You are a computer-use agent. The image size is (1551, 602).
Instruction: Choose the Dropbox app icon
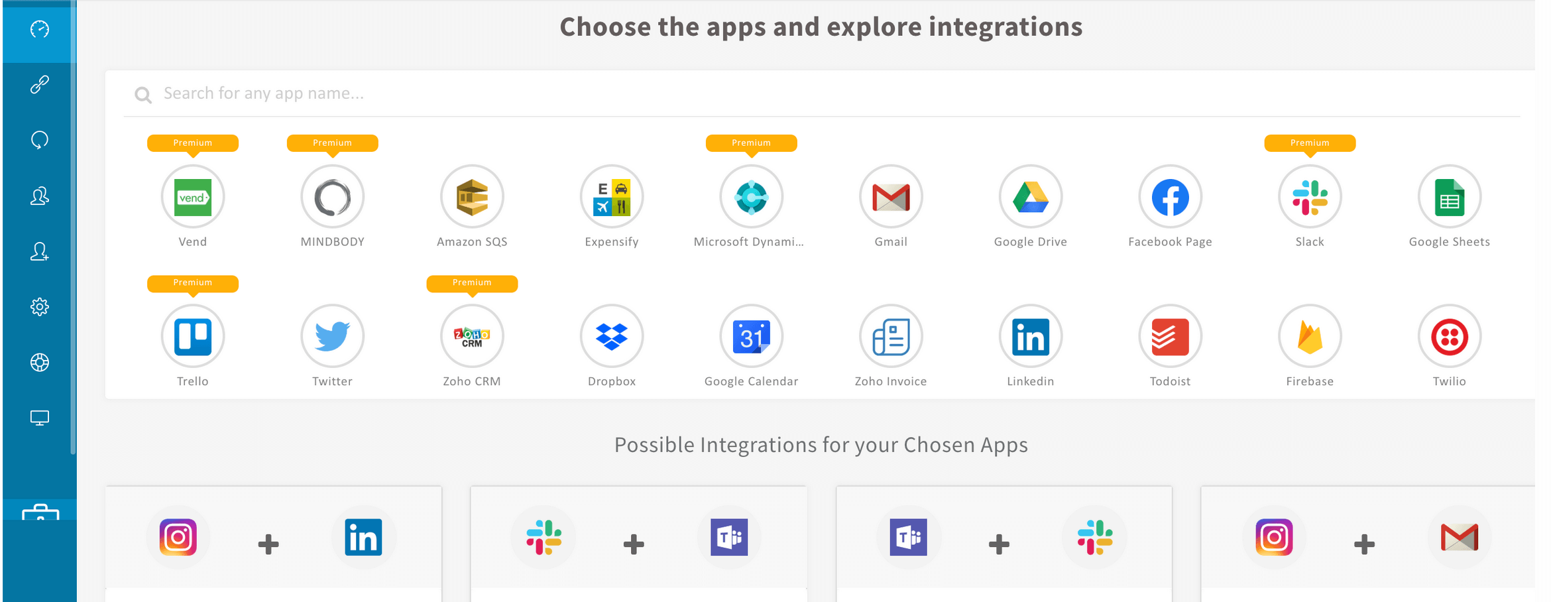(x=612, y=336)
